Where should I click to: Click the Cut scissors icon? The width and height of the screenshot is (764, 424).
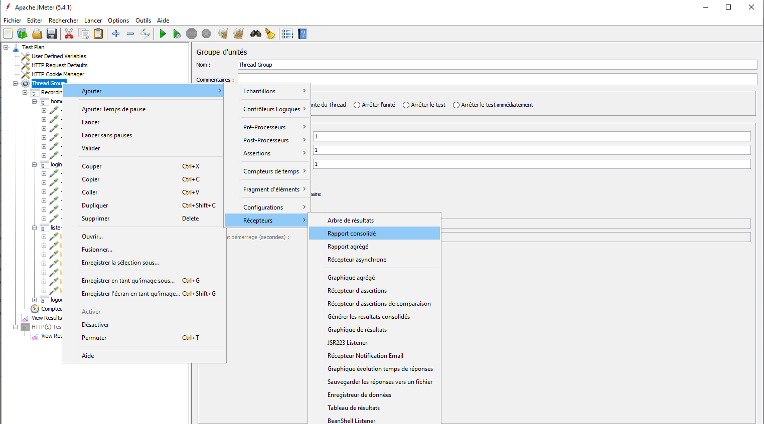click(69, 34)
